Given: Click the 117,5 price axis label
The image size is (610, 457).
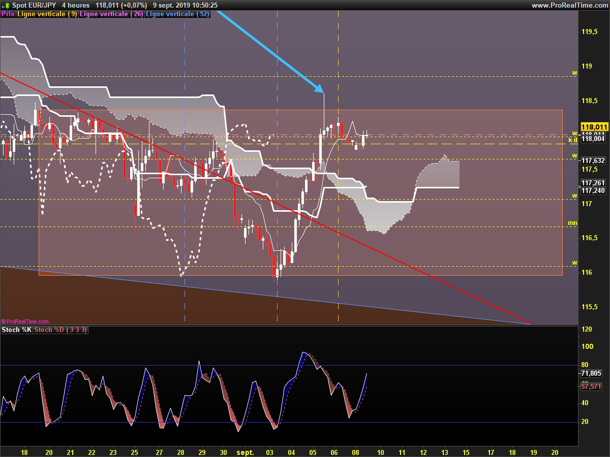Looking at the screenshot, I should (x=589, y=169).
